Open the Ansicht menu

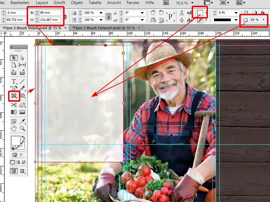click(x=114, y=3)
